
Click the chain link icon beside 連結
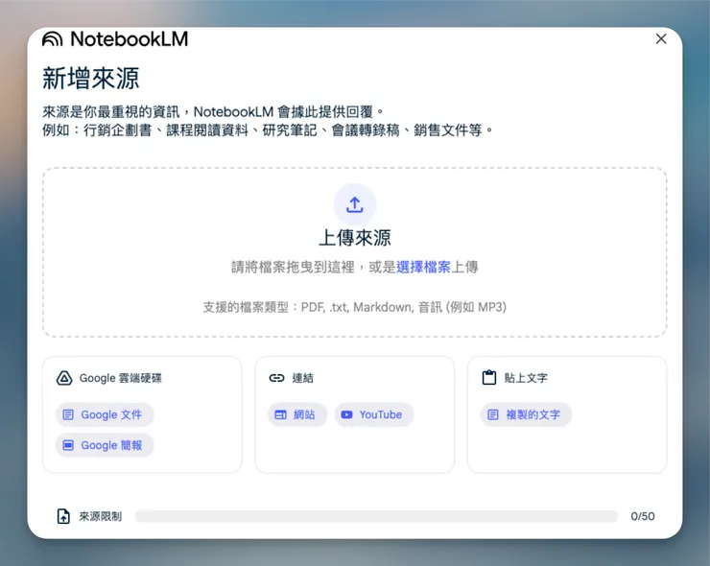point(276,378)
